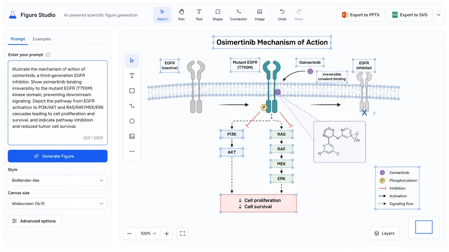Select the Cell proliferation survival box
The height and width of the screenshot is (252, 449).
(258, 203)
